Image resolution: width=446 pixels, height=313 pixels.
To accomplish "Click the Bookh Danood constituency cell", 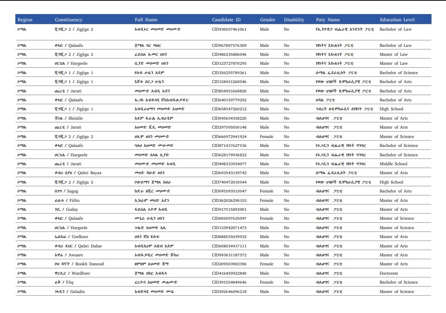I will point(79,264).
